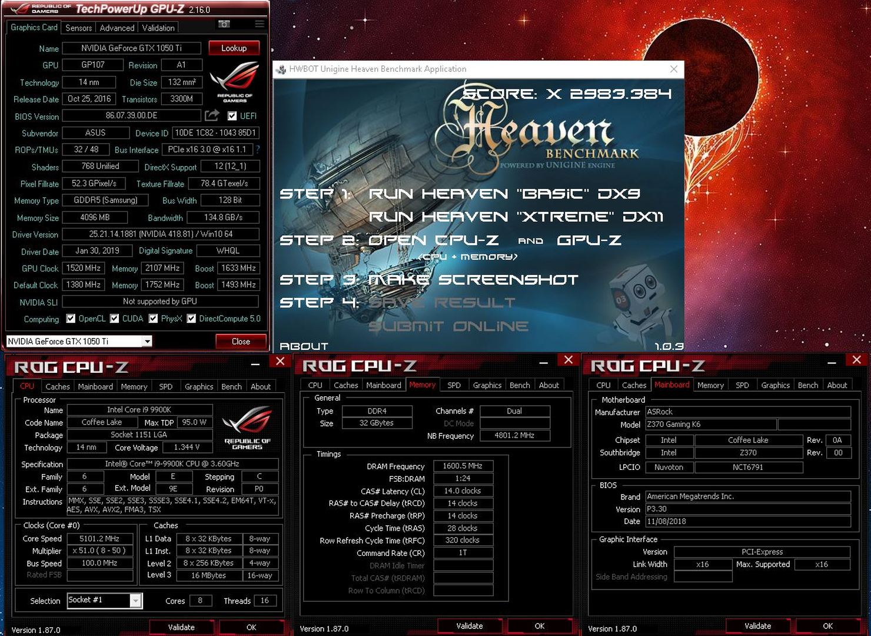Click the Core Voltage value 1.344 V

(x=187, y=448)
